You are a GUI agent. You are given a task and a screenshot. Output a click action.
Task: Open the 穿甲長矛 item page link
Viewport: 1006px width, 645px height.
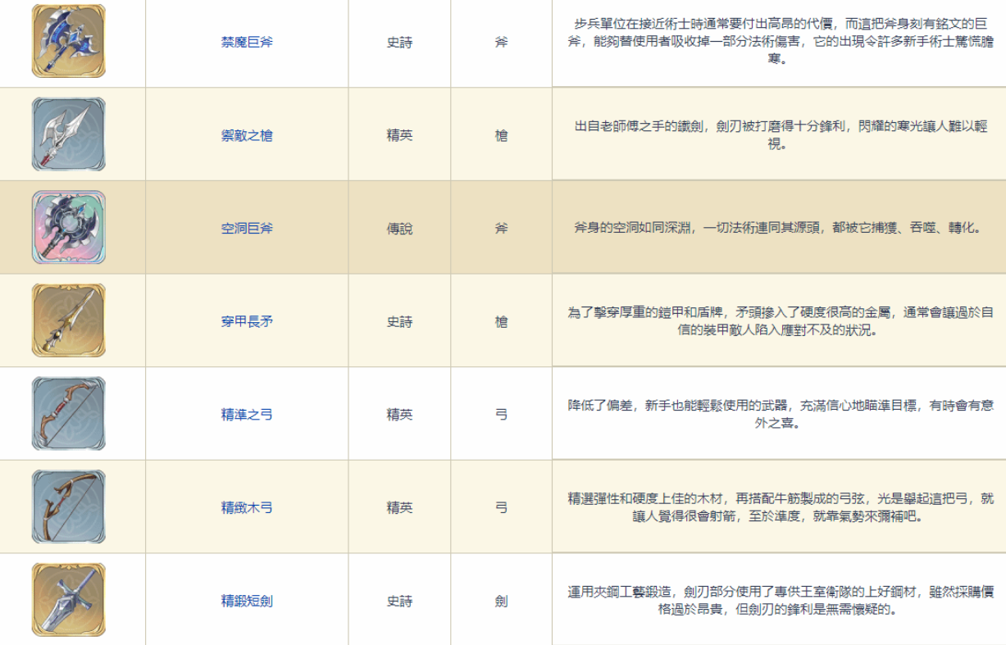[x=247, y=321]
